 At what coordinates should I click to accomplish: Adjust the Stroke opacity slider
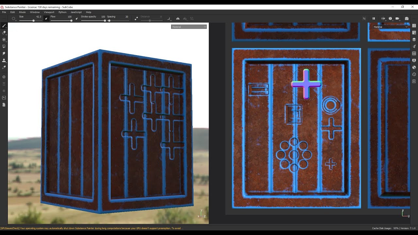pyautogui.click(x=93, y=21)
